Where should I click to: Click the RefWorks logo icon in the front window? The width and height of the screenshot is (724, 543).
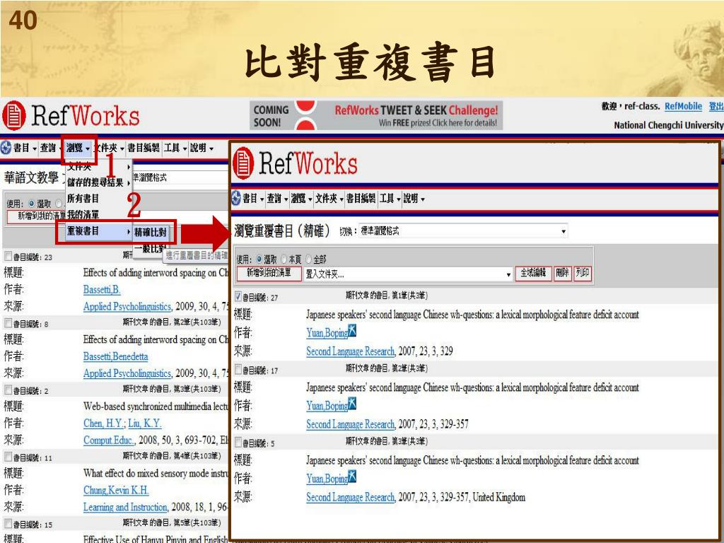[x=243, y=163]
